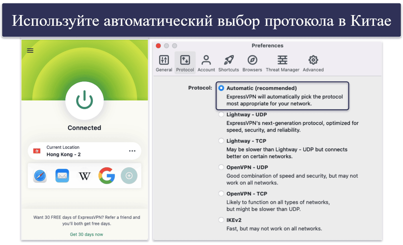Launch Mail shortcut
This screenshot has width=403, height=245.
(62, 175)
